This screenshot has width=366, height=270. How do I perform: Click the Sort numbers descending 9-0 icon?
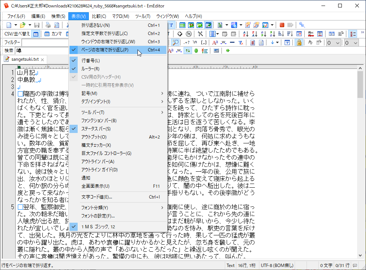tap(272, 34)
